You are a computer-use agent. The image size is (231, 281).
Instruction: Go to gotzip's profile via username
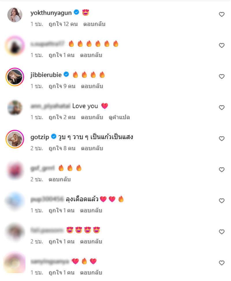tap(40, 137)
